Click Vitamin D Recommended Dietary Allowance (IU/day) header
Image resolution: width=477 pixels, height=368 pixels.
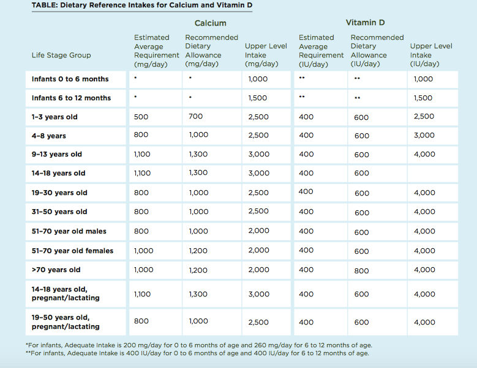pos(377,51)
